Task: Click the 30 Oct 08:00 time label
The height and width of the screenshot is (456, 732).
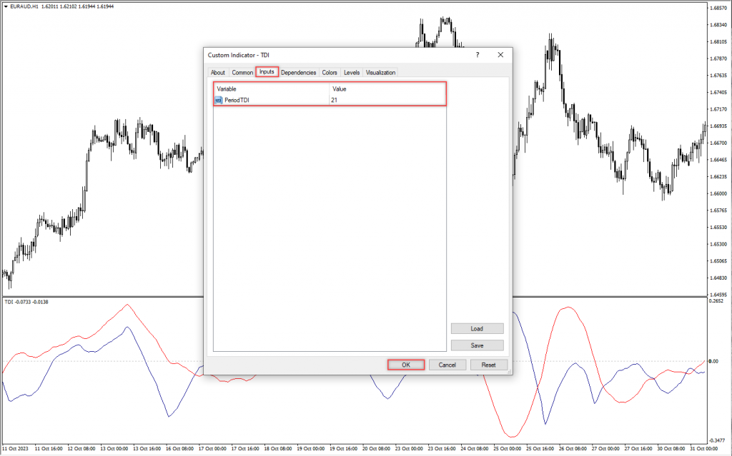Action: click(671, 449)
